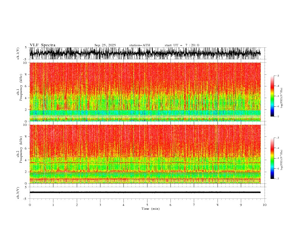Click the '5' time axis tick label
298x230 pixels.
147,205
